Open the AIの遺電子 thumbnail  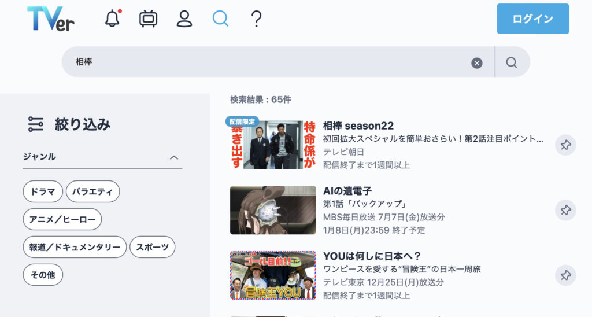click(273, 210)
